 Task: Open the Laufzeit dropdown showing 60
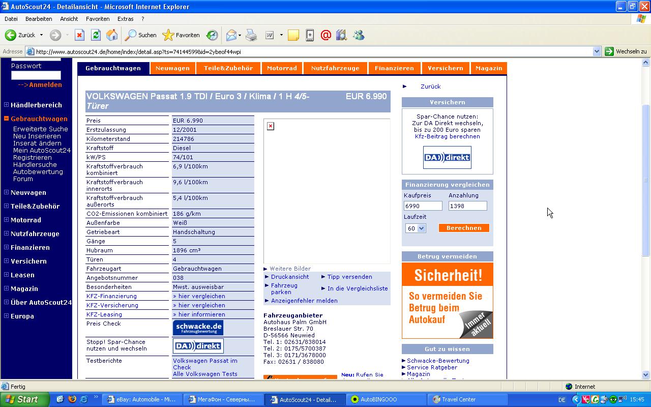pyautogui.click(x=415, y=228)
